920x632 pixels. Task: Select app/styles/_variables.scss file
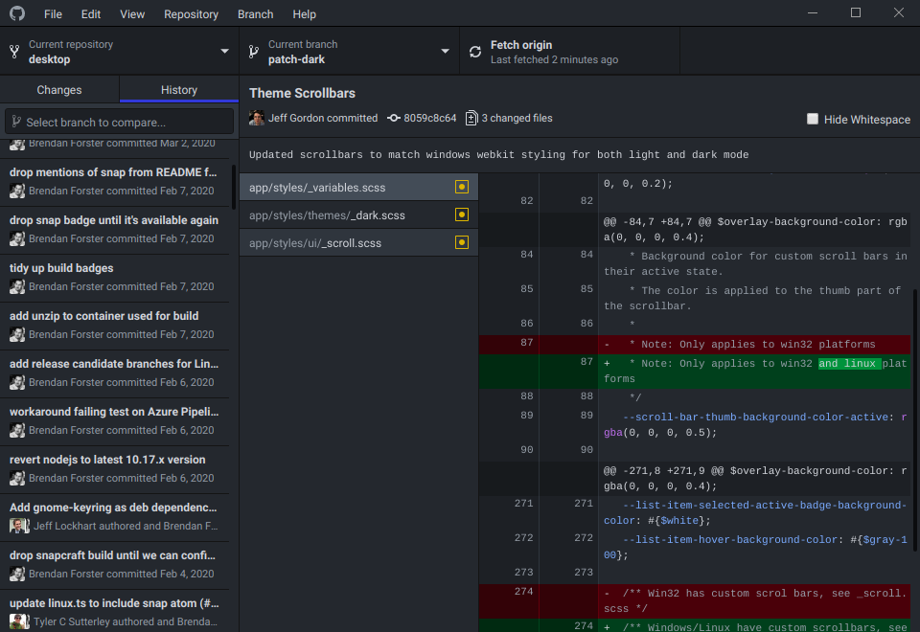click(x=358, y=187)
